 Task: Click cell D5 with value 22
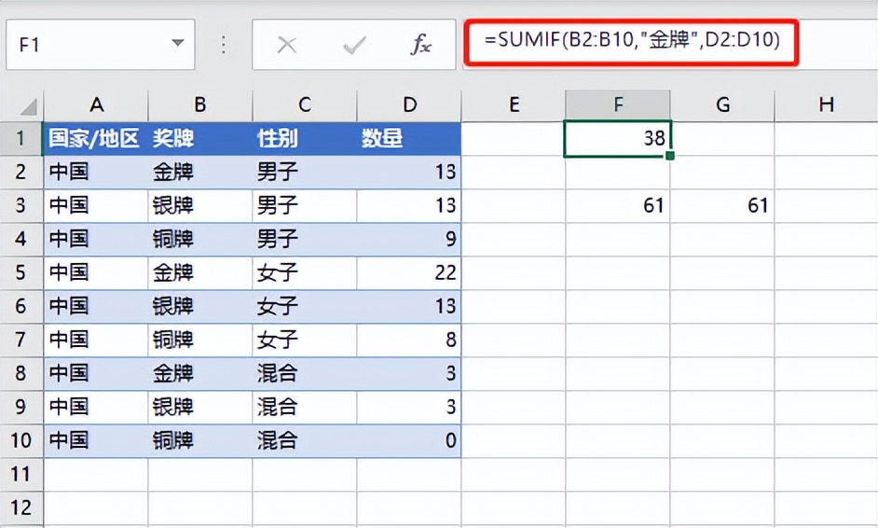point(409,273)
